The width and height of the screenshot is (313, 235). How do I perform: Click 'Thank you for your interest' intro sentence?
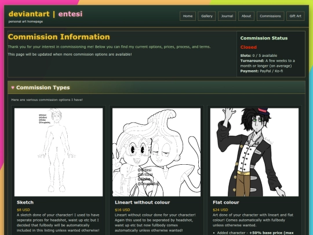coord(109,47)
